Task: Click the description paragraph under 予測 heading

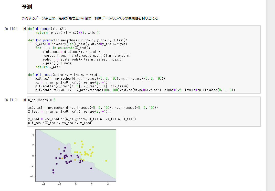Action: coord(90,18)
